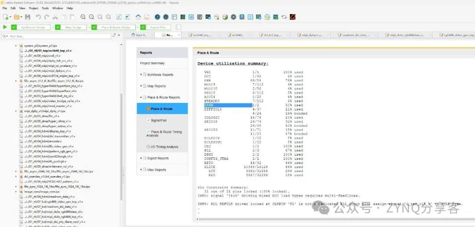Run the Export Files step
Image resolution: width=475 pixels, height=227 pixels.
[155, 27]
